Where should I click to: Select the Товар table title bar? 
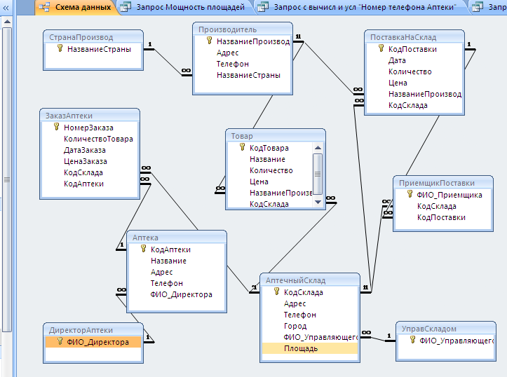276,136
